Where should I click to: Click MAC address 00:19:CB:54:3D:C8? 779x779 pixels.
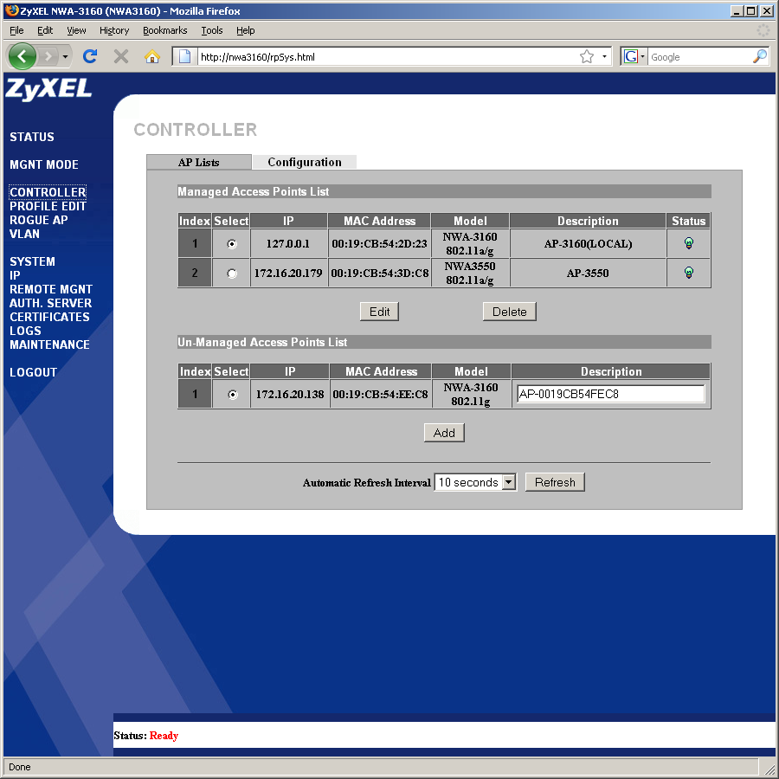[380, 273]
